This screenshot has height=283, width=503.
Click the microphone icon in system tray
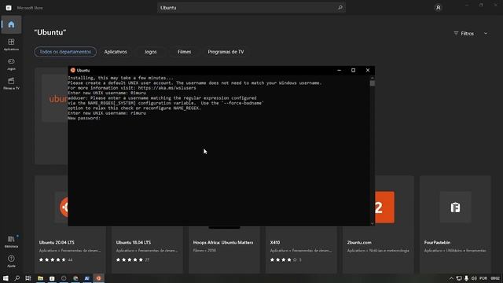[x=466, y=278]
